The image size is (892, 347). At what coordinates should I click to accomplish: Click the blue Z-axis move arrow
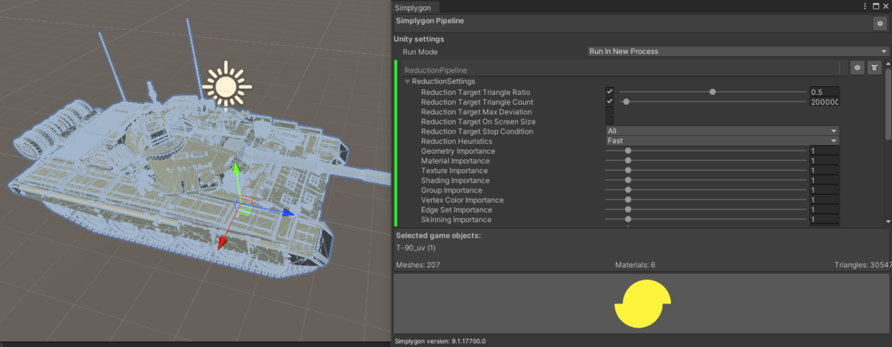click(x=287, y=213)
